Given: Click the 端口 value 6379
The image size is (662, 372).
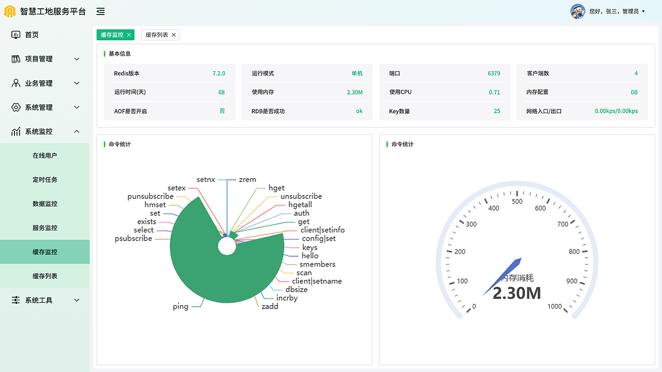Looking at the screenshot, I should 494,73.
